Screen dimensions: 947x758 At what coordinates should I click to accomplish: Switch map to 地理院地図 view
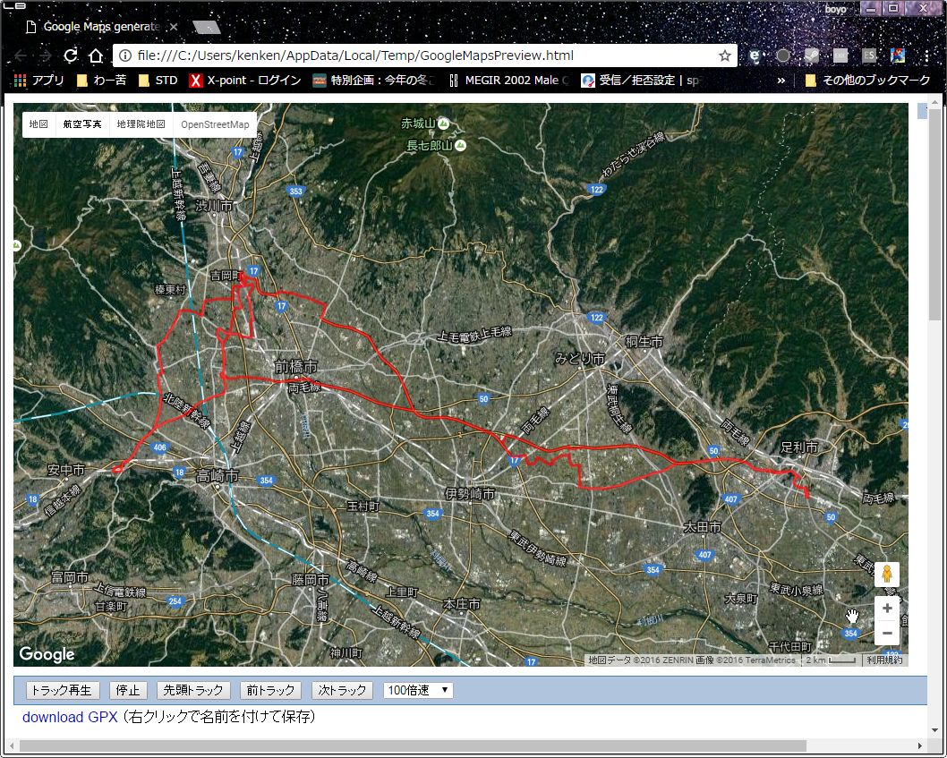point(141,124)
